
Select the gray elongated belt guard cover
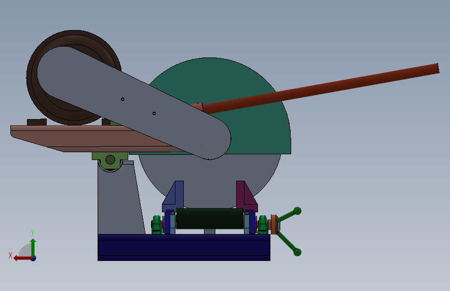coord(133,103)
